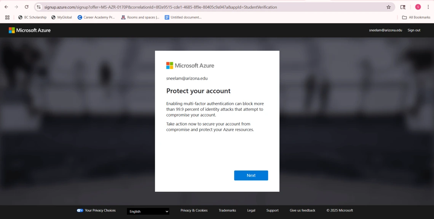Click the browser forward arrow
This screenshot has width=434, height=219.
(16, 7)
